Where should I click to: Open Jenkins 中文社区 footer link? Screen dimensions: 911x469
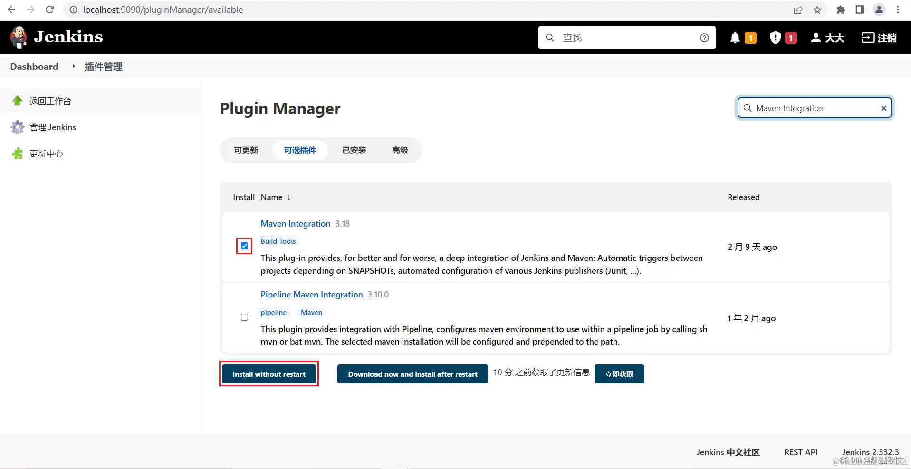pyautogui.click(x=728, y=452)
